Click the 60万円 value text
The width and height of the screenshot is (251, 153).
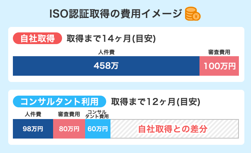pos(98,129)
